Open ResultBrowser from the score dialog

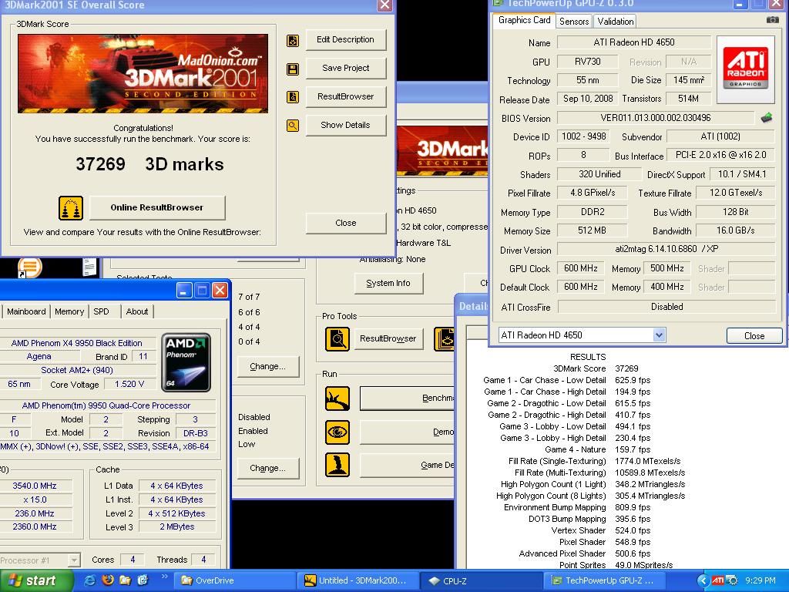coord(346,96)
